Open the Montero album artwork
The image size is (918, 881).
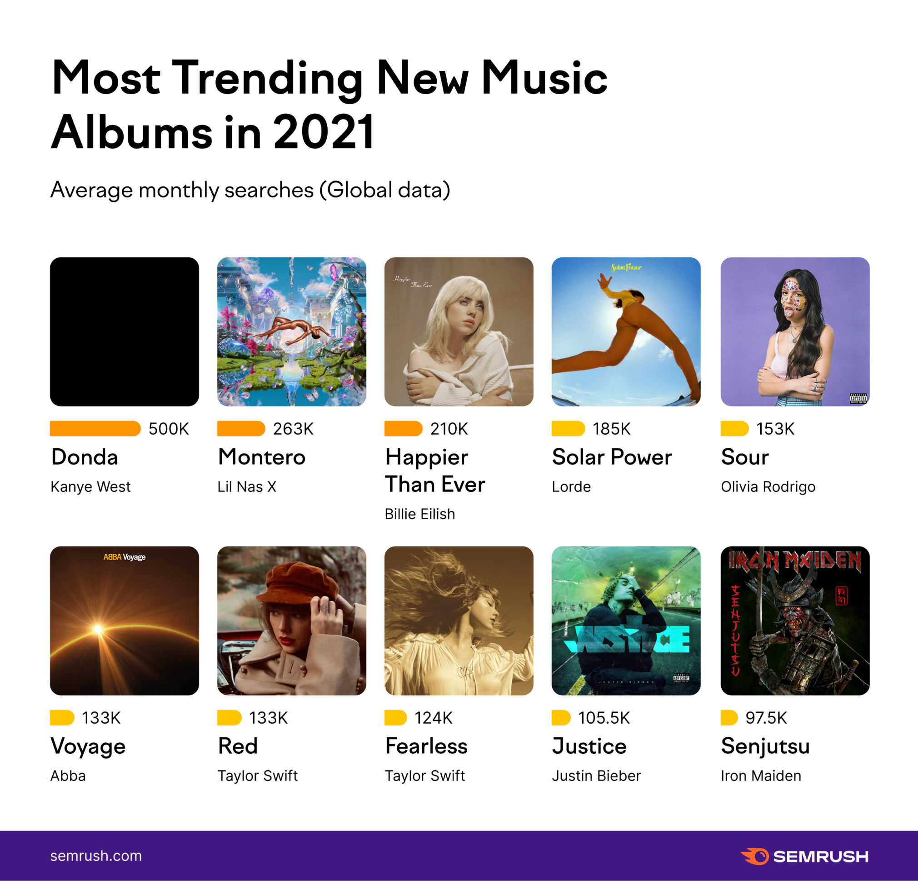pyautogui.click(x=291, y=331)
